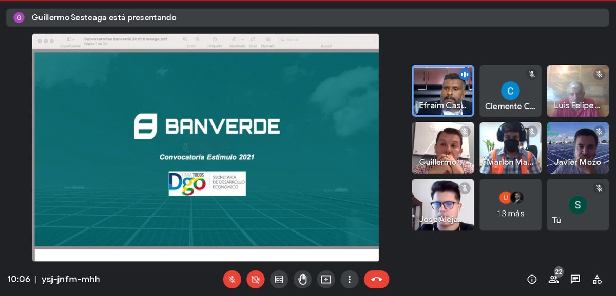Open the three-dot more options menu
The width and height of the screenshot is (616, 296).
tap(350, 279)
